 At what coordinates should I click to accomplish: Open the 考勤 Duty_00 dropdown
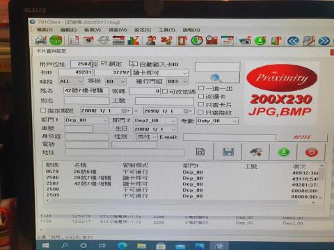(217, 121)
